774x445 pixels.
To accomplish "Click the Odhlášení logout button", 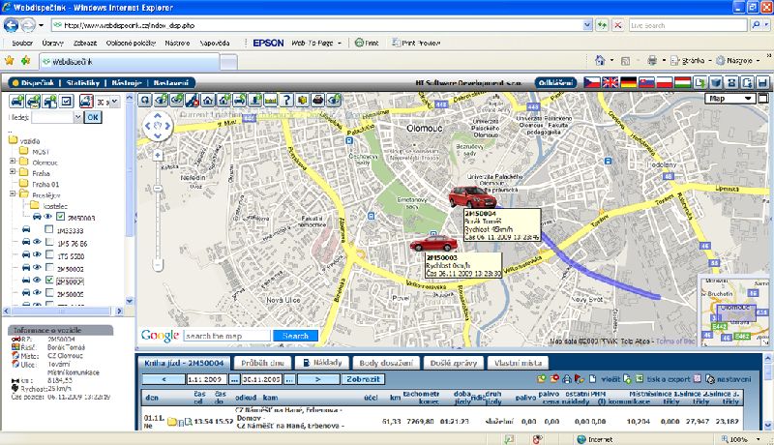I will (555, 83).
